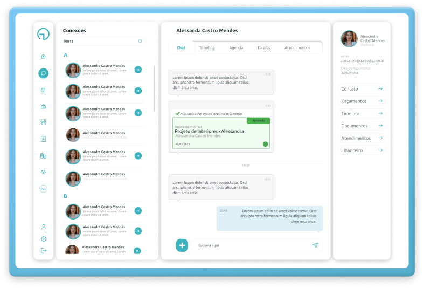Screen dimensions: 424x288
Task: Click the briefcase icon in the sidebar
Action: pos(43,106)
